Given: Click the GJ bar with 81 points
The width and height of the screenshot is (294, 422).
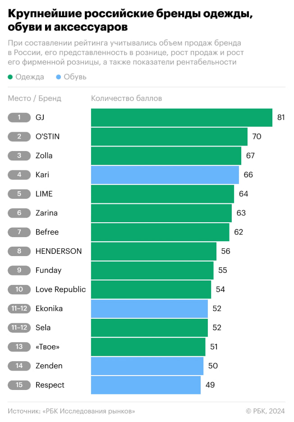Looking at the screenshot, I should (181, 118).
